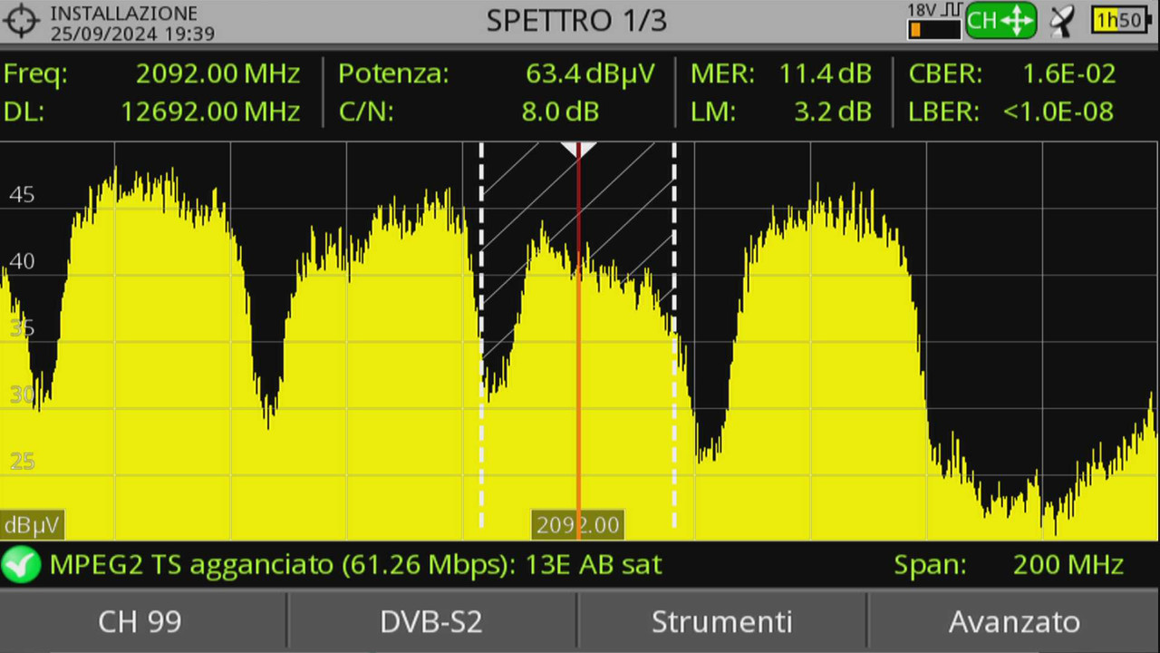This screenshot has width=1160, height=653.
Task: Select the DL 12692.00 MHz value
Action: [210, 112]
